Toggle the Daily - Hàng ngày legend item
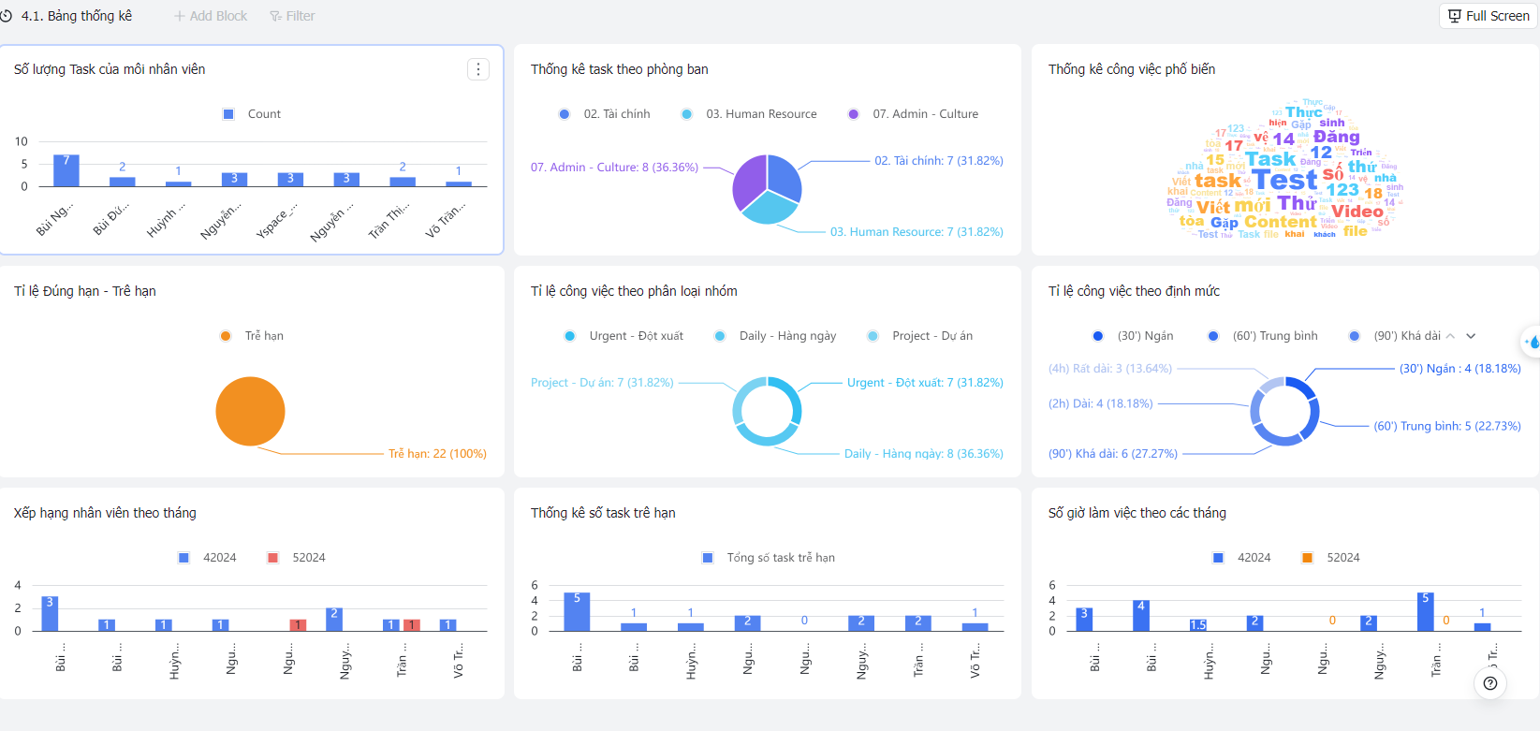Screen dimensions: 1540x731 pyautogui.click(x=775, y=336)
